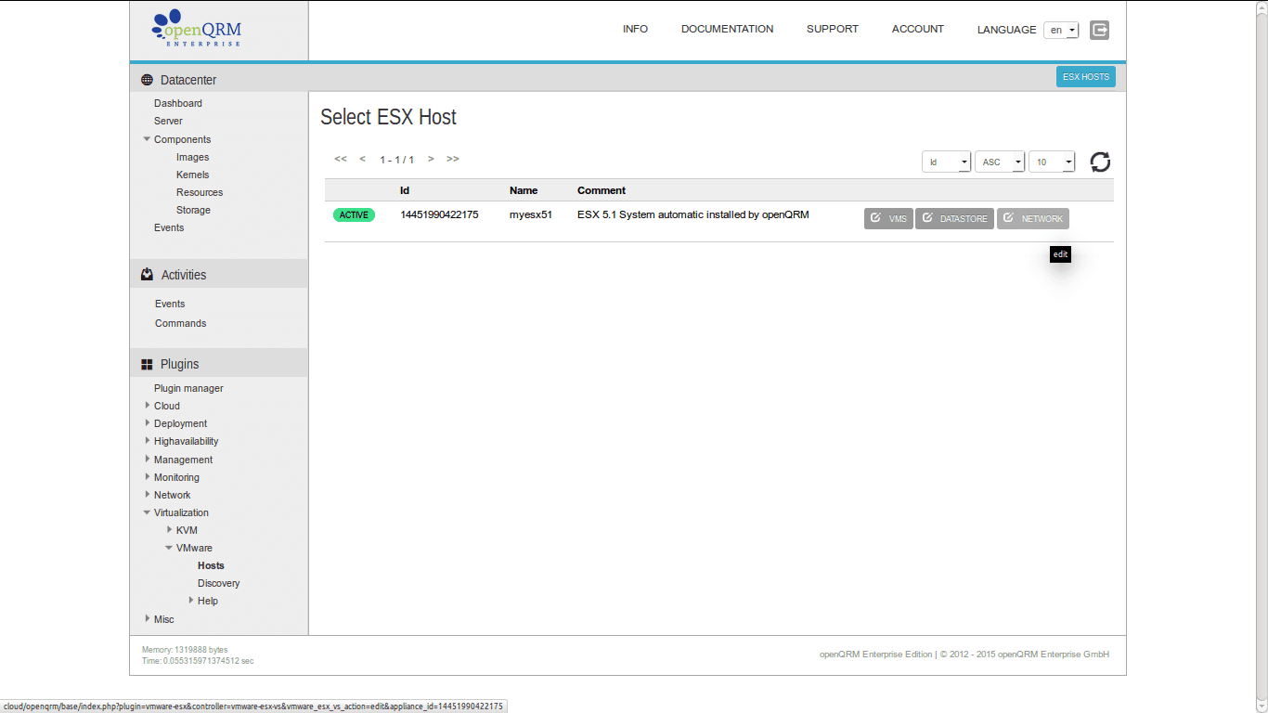Click the Id column header
The width and height of the screenshot is (1268, 713).
pos(405,190)
